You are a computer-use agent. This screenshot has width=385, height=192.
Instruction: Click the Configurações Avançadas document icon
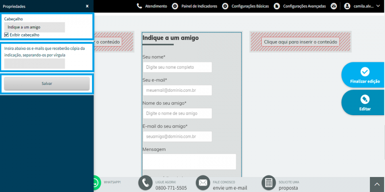(x=277, y=6)
